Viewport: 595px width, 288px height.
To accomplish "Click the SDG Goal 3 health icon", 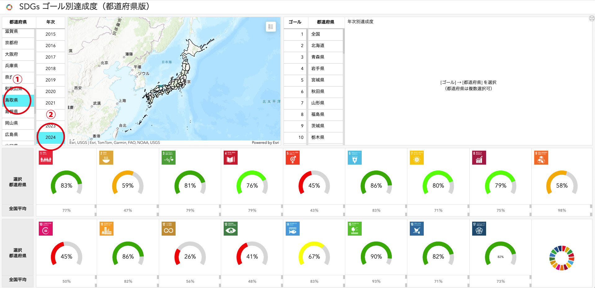I will click(168, 158).
